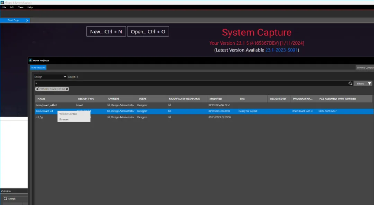This screenshot has width=374, height=205.
Task: Expand the Design type dropdown
Action: click(x=65, y=77)
